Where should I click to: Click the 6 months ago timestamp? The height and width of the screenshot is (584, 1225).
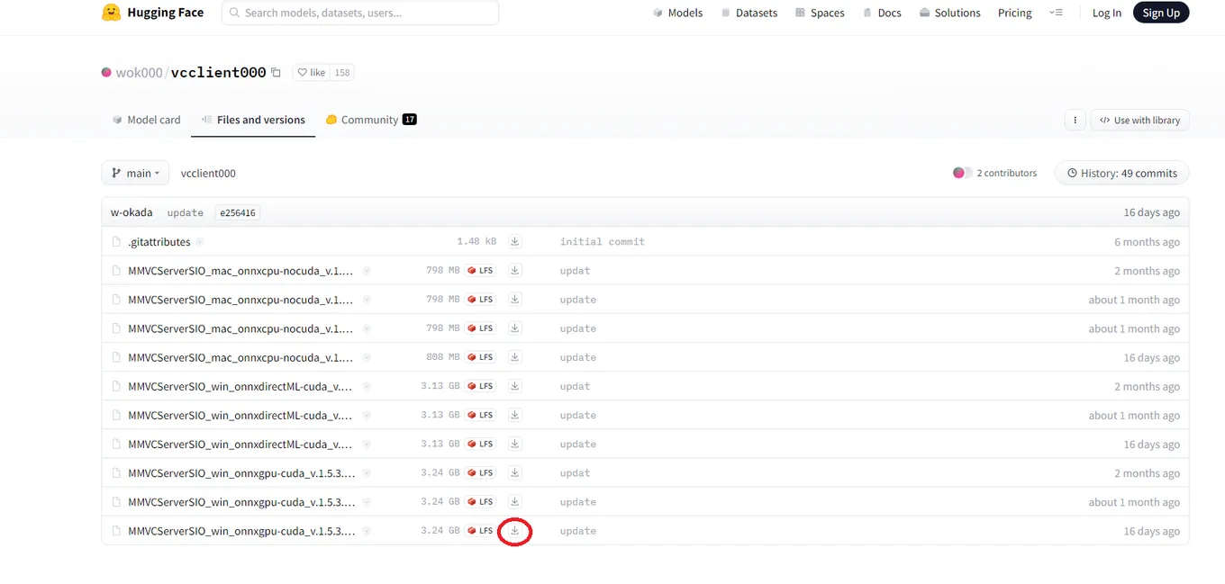tap(1147, 242)
